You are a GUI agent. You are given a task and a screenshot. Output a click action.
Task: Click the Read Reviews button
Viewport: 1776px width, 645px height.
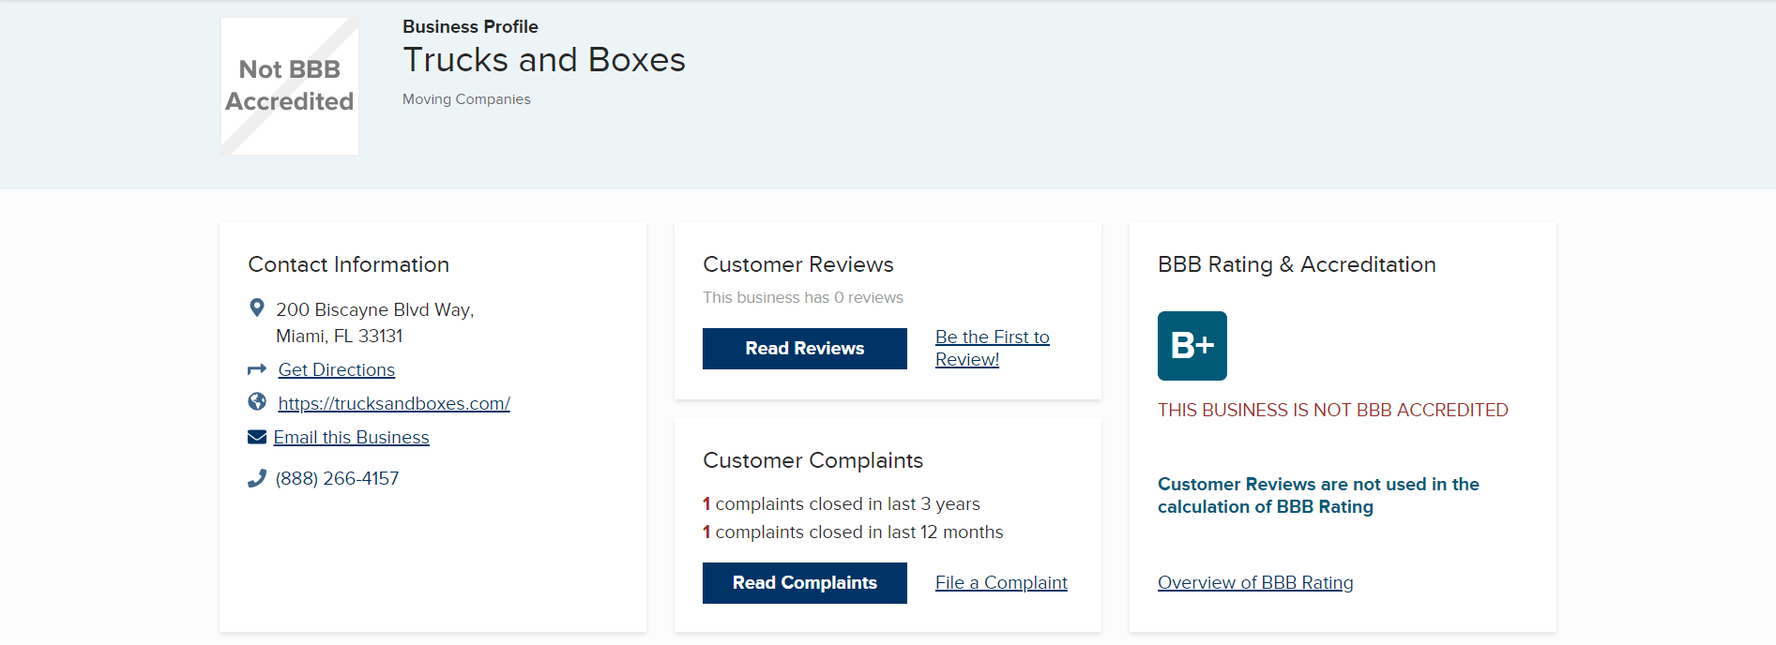pos(805,349)
